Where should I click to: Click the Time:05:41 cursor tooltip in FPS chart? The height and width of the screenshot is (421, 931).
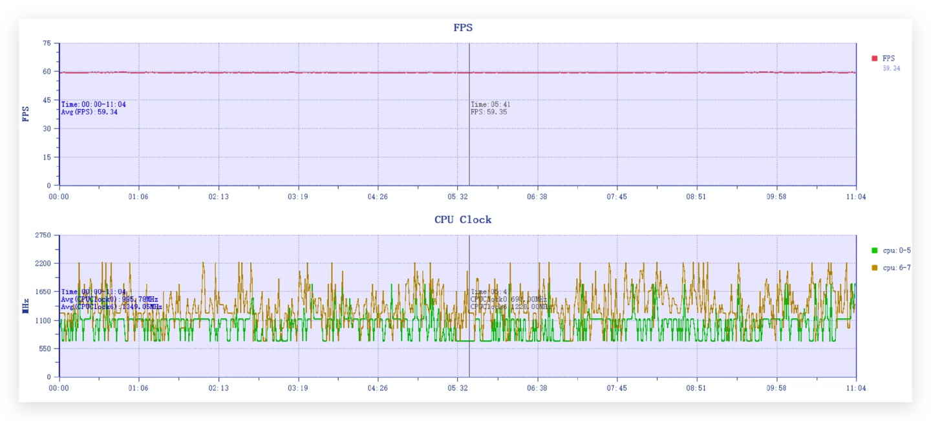click(491, 104)
